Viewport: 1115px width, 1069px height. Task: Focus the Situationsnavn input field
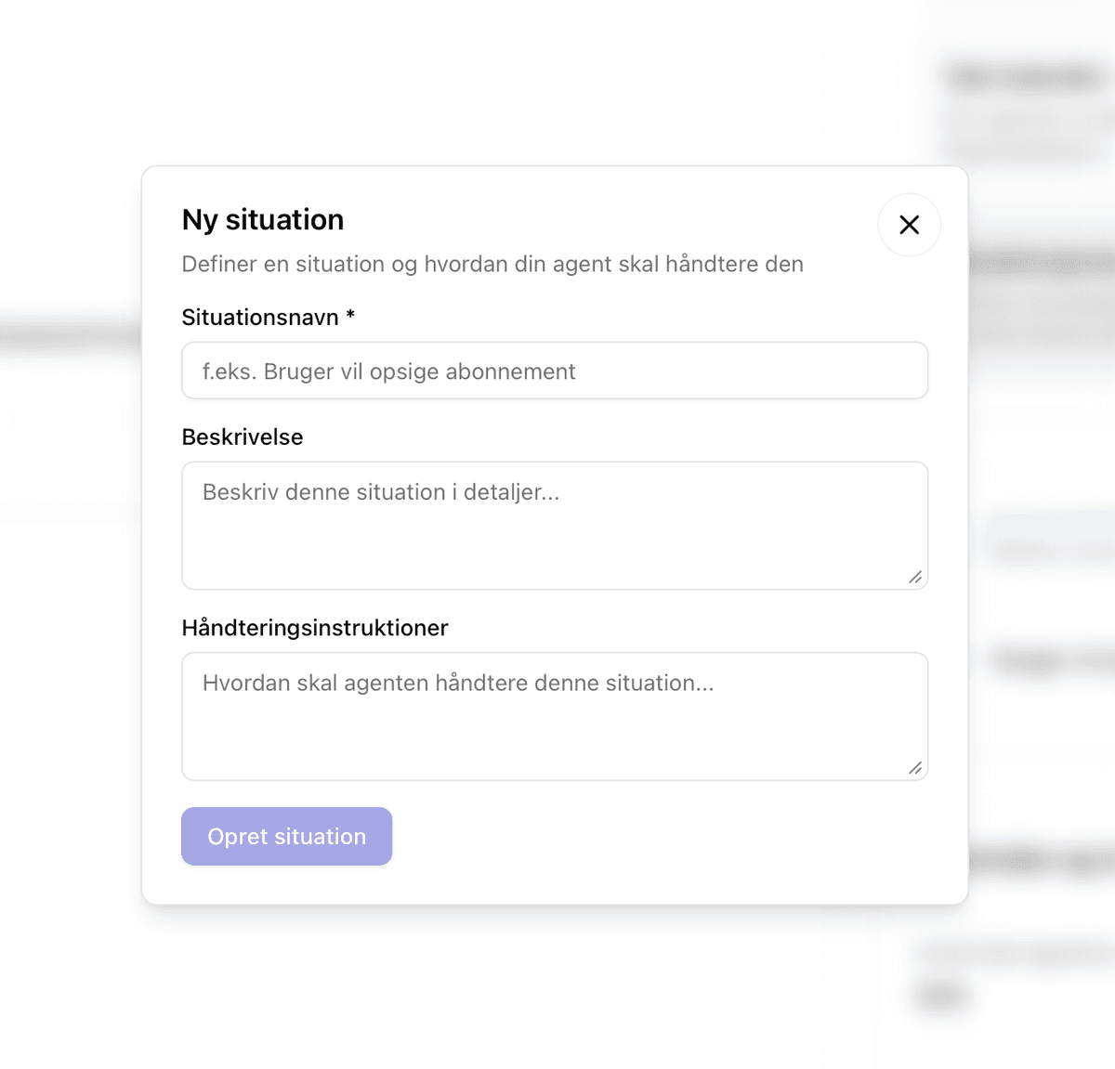click(x=555, y=371)
